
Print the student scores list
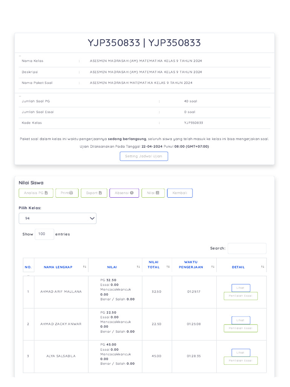point(67,193)
